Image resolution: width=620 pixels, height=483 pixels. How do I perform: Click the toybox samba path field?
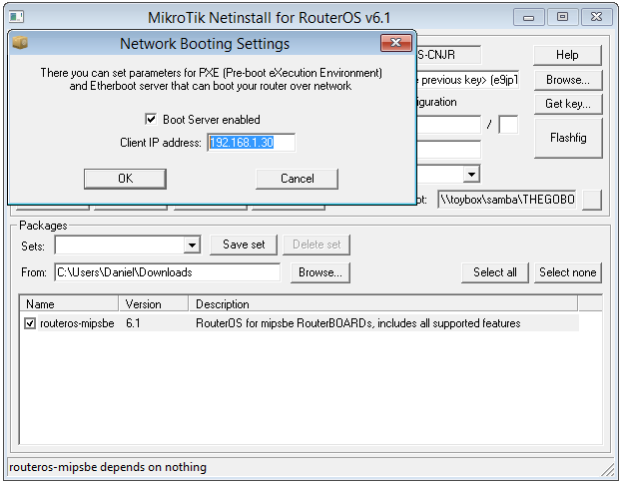[507, 200]
